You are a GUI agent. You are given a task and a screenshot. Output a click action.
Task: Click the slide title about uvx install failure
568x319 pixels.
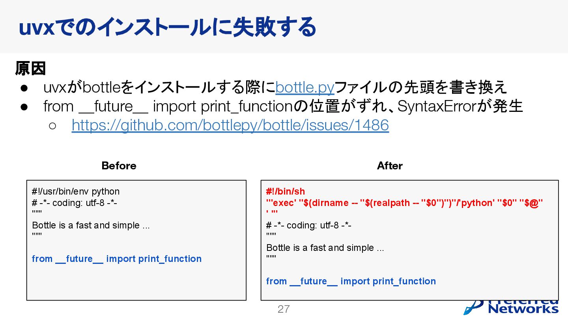tap(167, 27)
